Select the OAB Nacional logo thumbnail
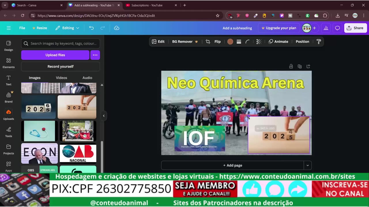 (78, 154)
